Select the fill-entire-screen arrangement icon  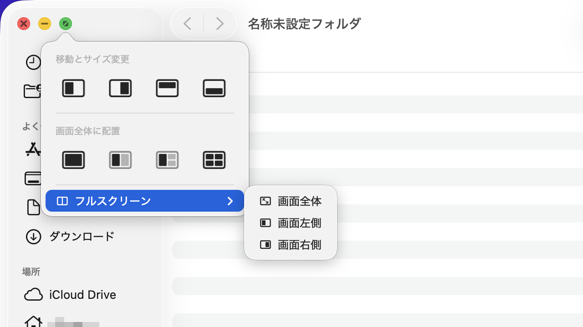click(x=73, y=160)
